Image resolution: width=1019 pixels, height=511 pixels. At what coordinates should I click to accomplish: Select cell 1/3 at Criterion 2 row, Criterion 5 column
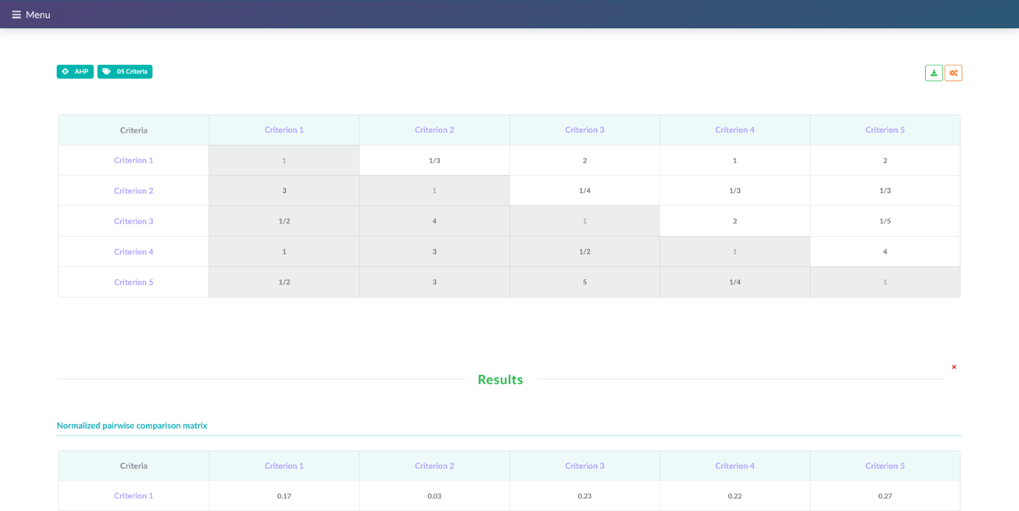pos(885,191)
